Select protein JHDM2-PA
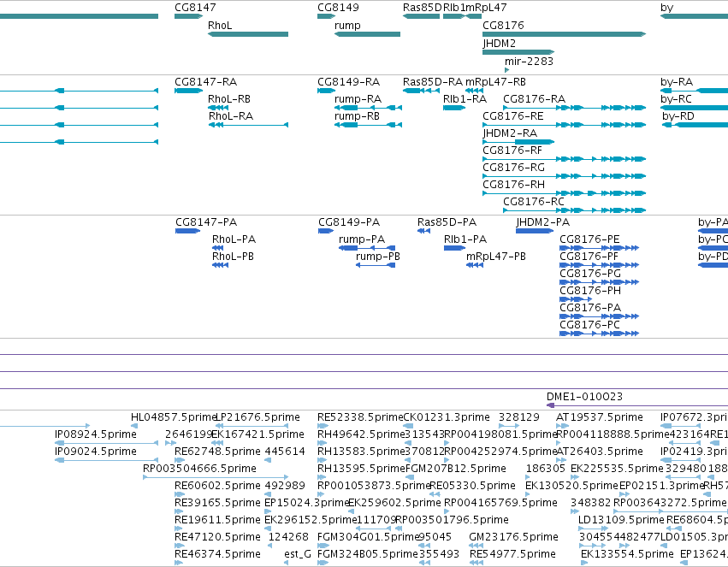Screen dimensions: 728x567 535,231
